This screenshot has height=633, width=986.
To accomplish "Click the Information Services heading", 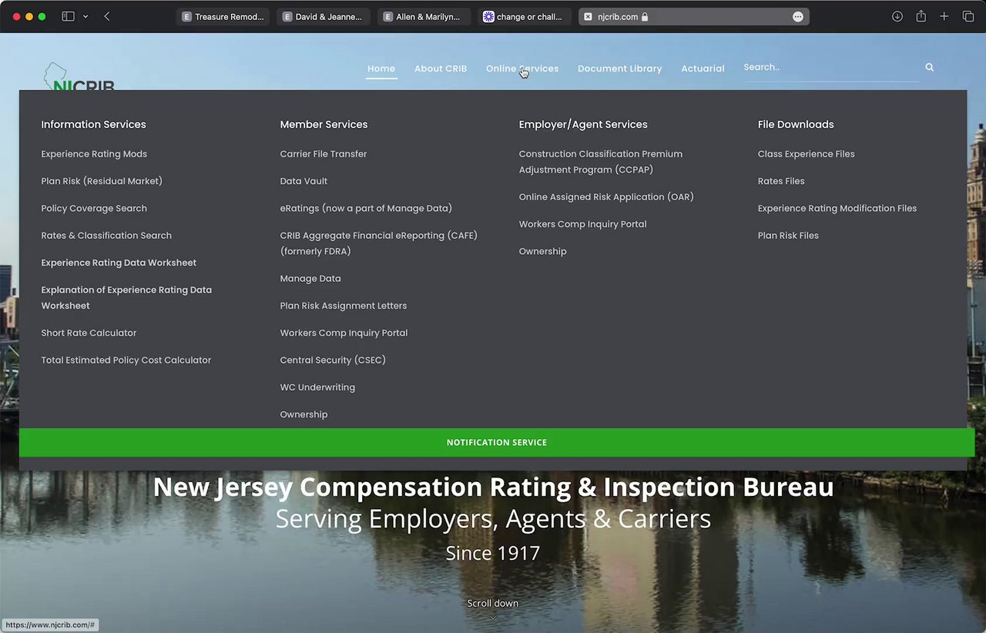I will coord(93,125).
